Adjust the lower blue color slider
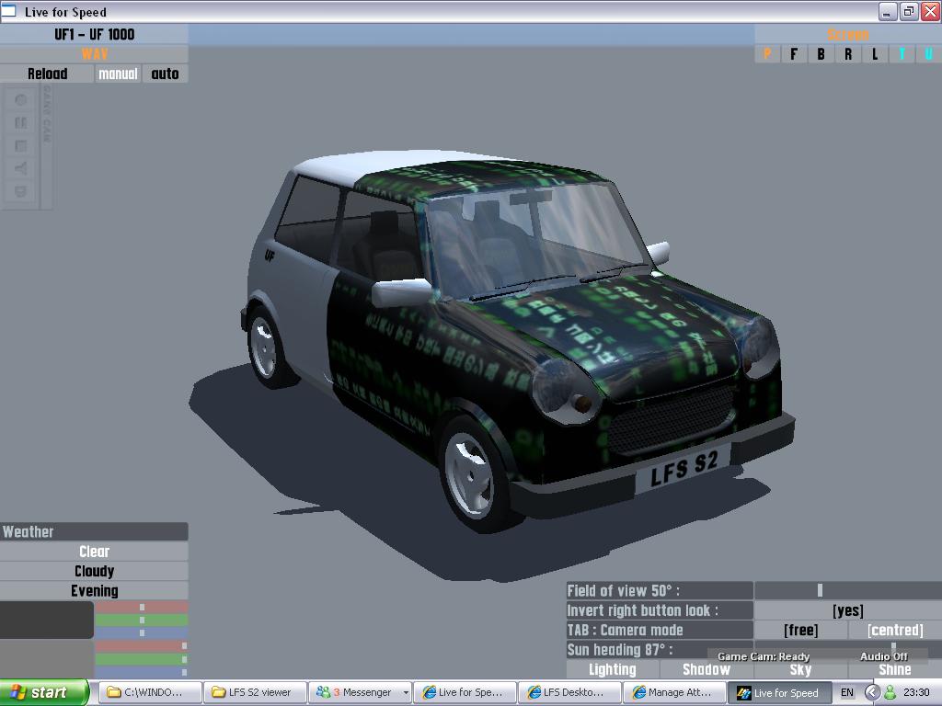Screen dimensions: 942x706 tap(142, 672)
